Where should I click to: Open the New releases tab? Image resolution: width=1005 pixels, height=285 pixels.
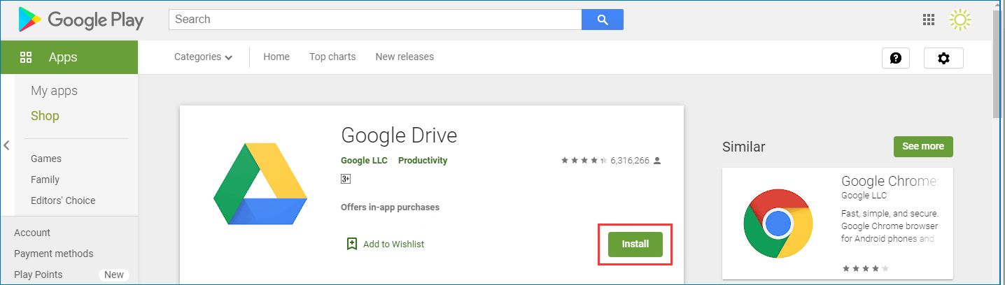point(405,57)
